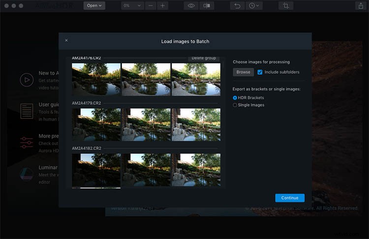This screenshot has width=369, height=239.
Task: Click the Continue button
Action: [290, 198]
